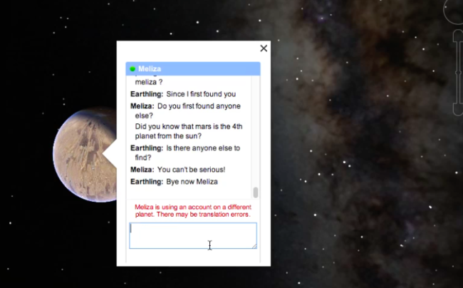463x288 pixels.
Task: Click into the chat message input box
Action: pyautogui.click(x=192, y=235)
